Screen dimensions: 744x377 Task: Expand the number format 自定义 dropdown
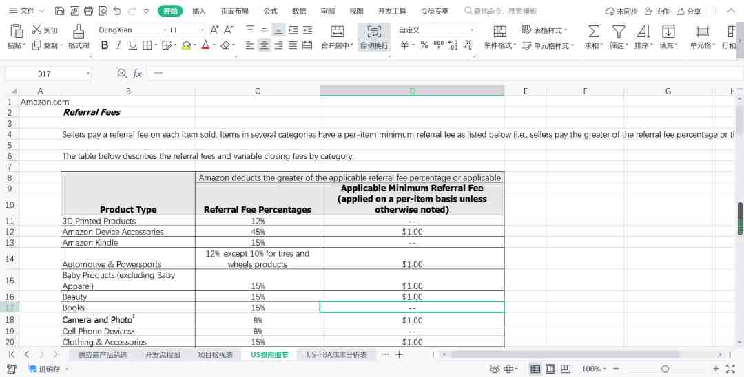point(472,30)
